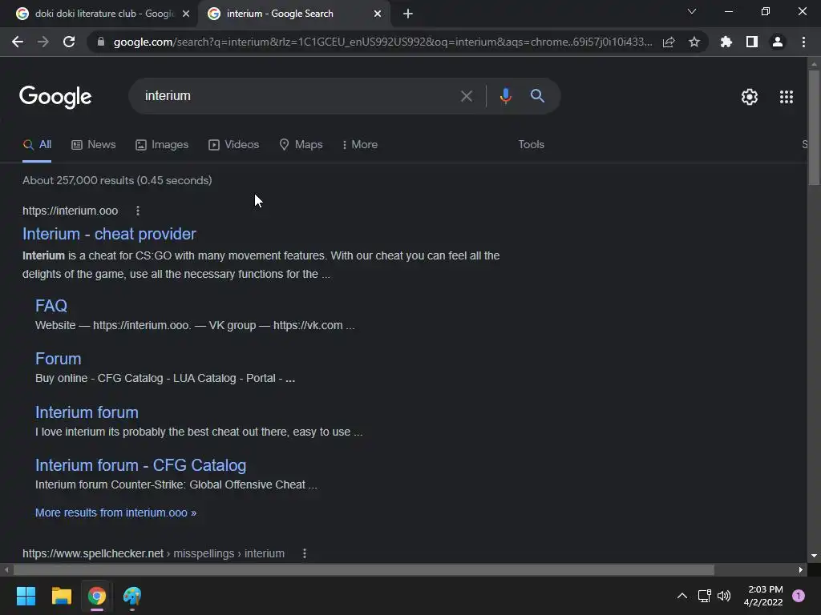
Task: Click the browser forward arrow
Action: tap(43, 42)
